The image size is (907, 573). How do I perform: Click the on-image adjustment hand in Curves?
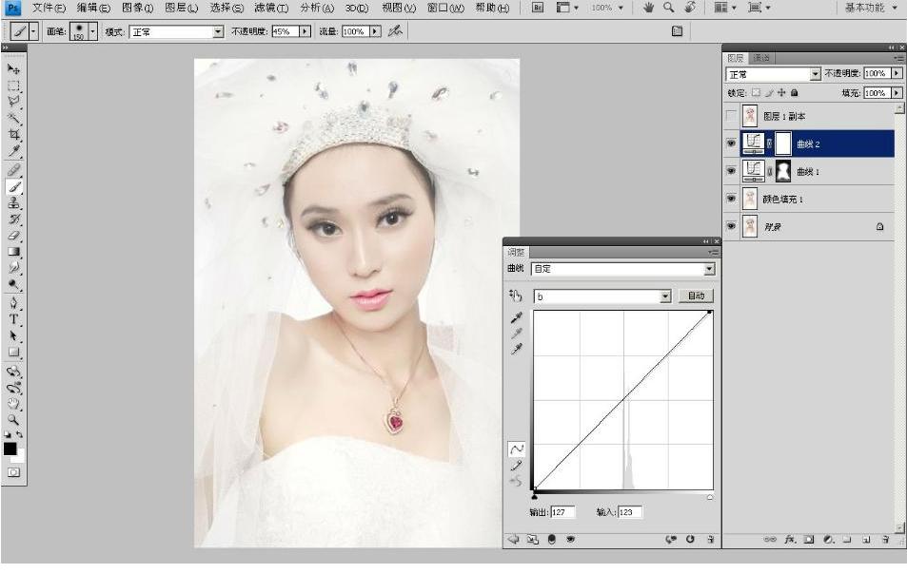click(516, 296)
